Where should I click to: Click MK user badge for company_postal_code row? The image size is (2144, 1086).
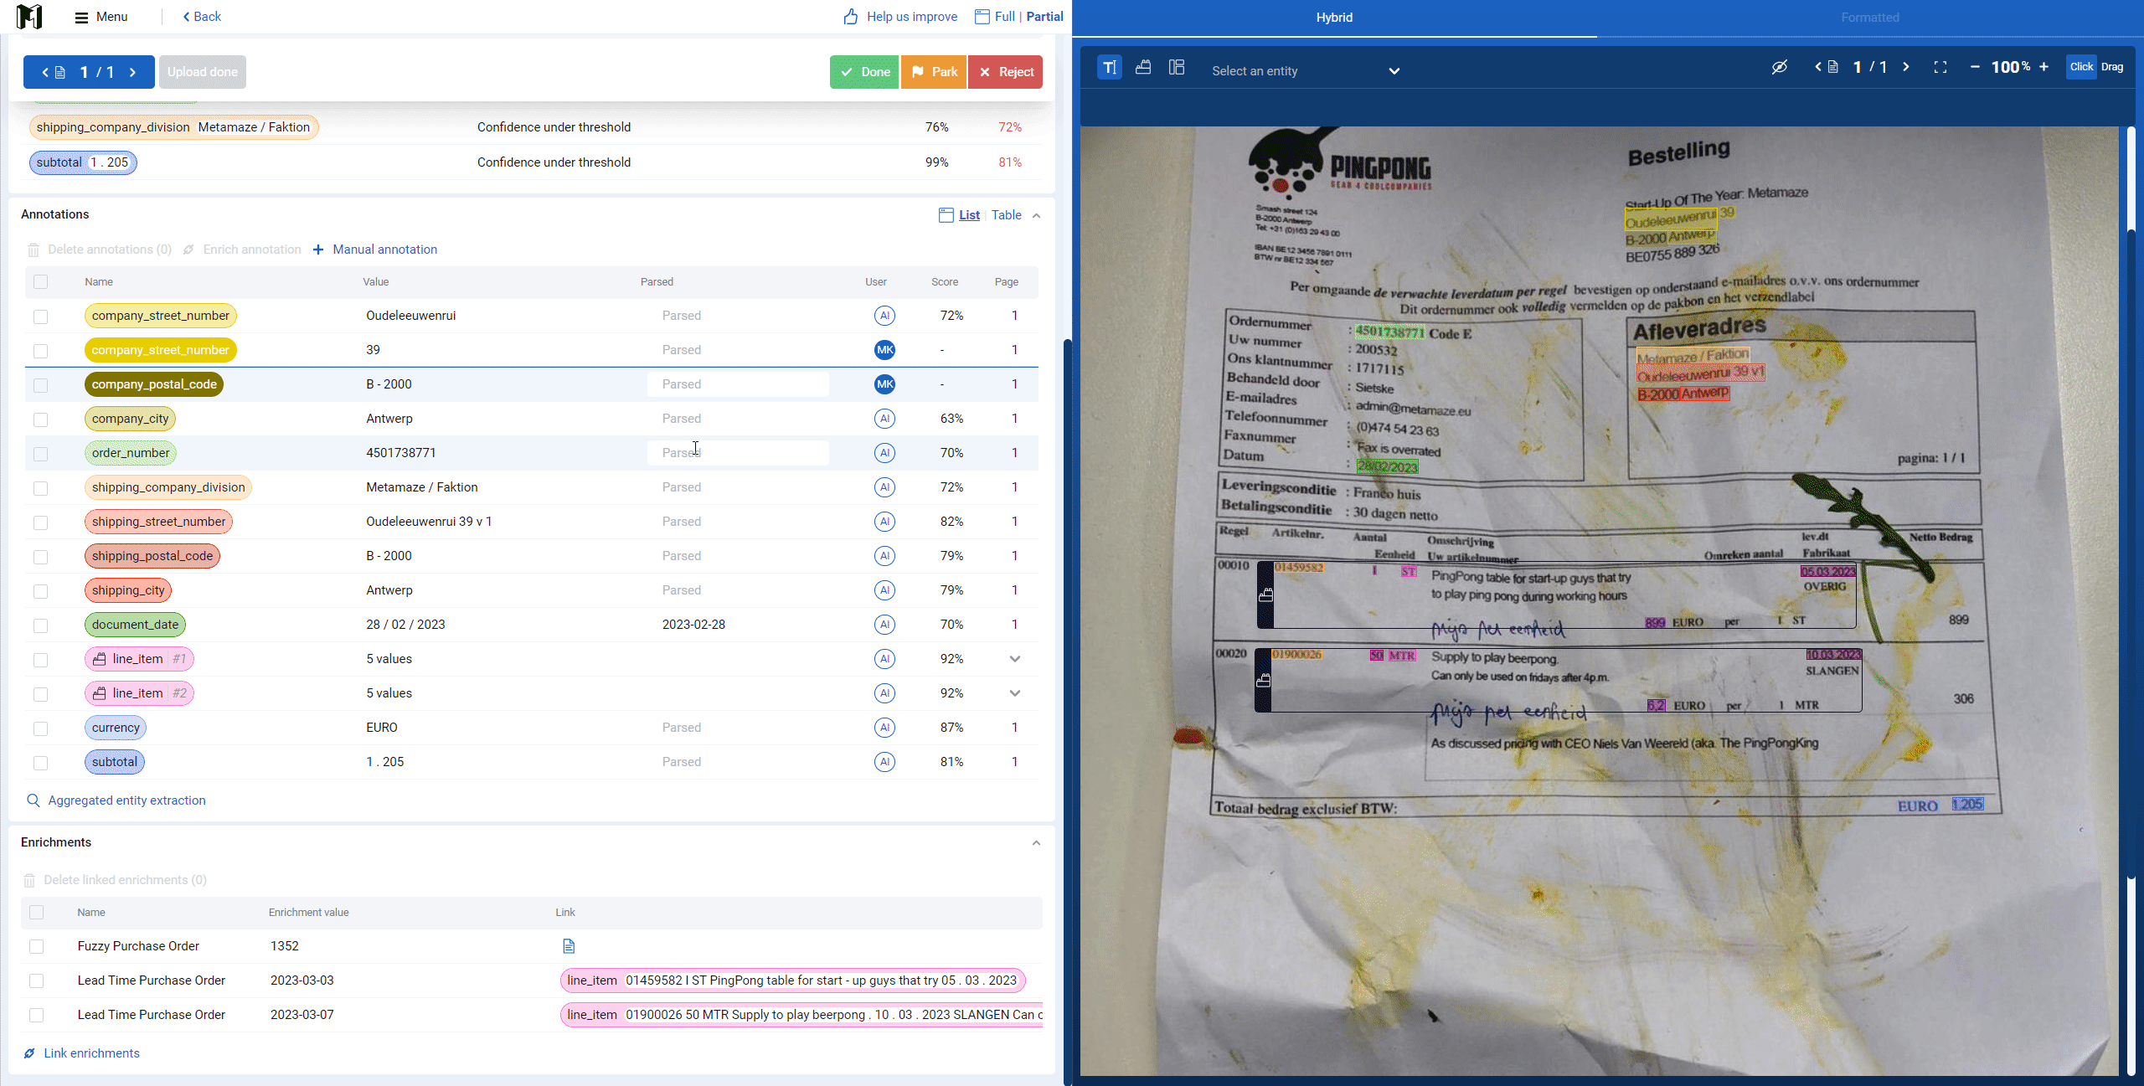click(884, 384)
